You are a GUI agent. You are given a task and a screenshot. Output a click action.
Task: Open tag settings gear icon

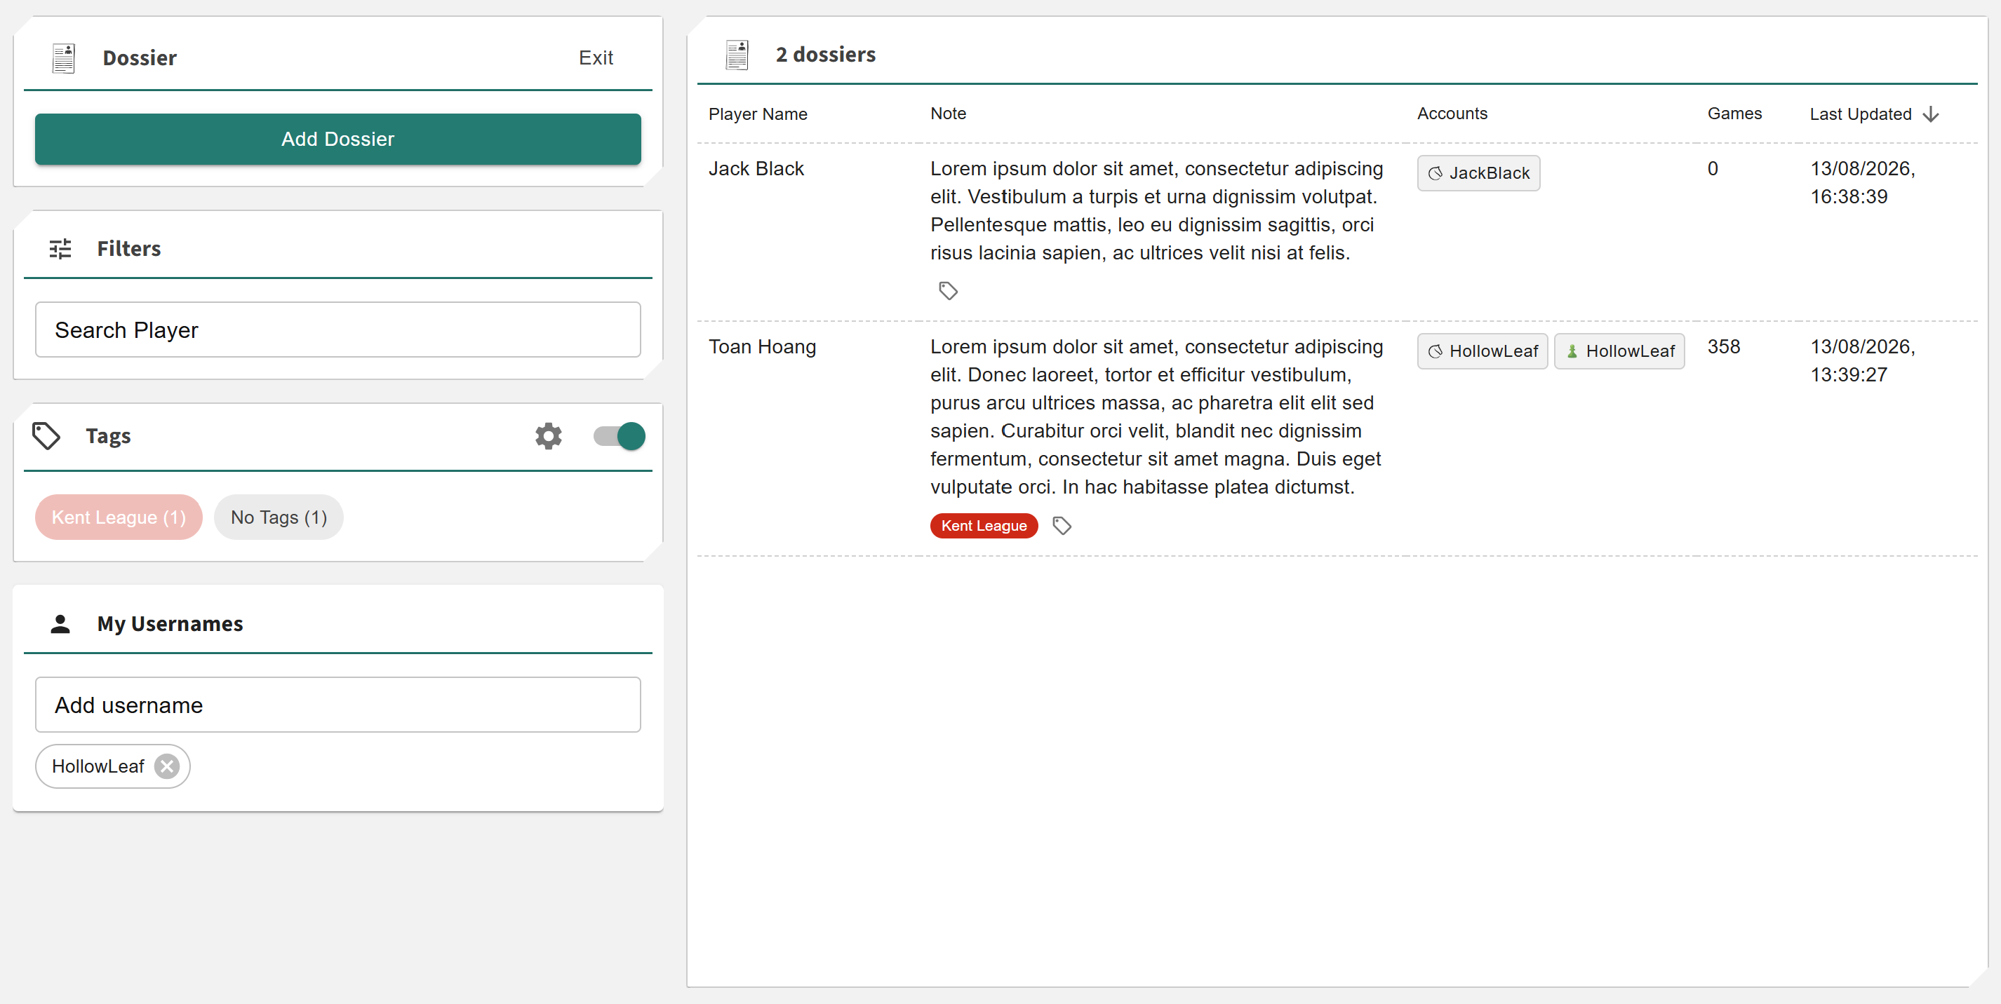(x=549, y=435)
